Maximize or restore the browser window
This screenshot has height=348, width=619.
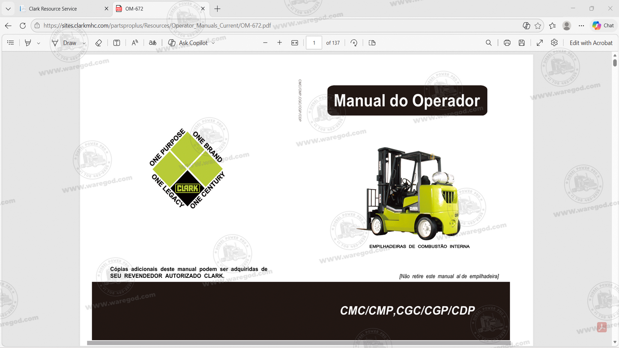tap(592, 9)
